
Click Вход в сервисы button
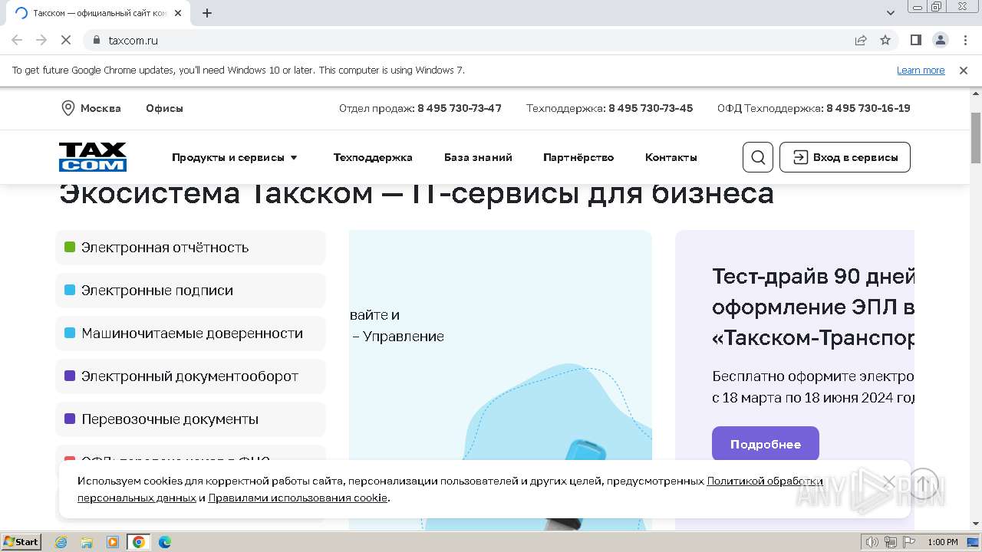point(845,157)
